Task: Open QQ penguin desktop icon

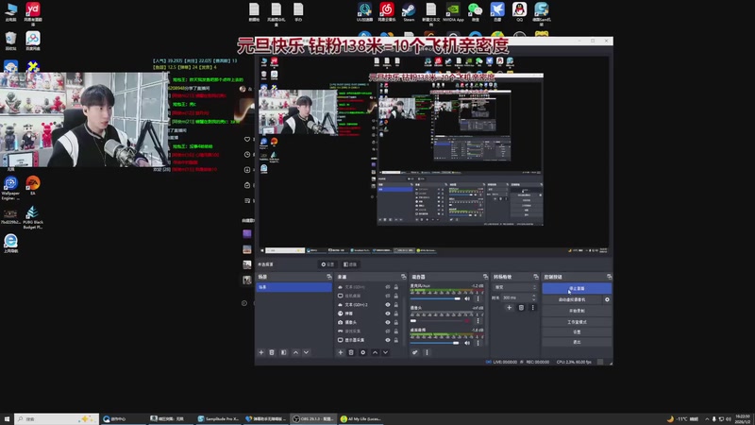Action: pos(519,11)
